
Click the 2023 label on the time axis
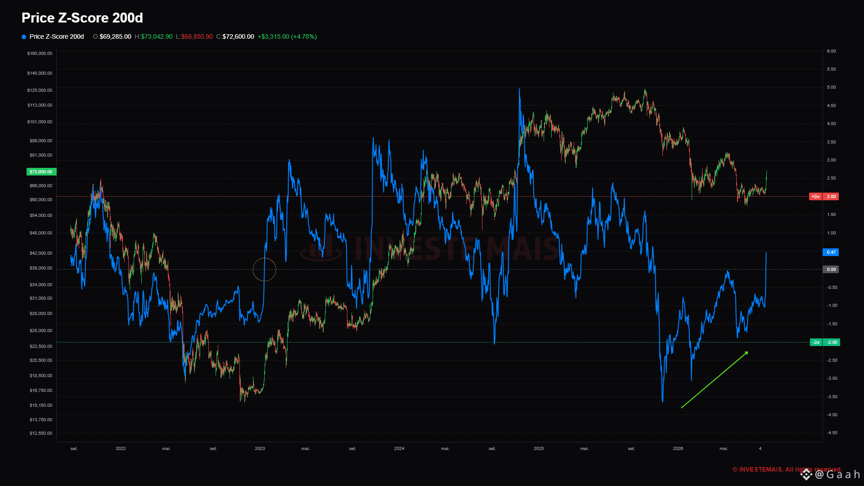point(260,448)
